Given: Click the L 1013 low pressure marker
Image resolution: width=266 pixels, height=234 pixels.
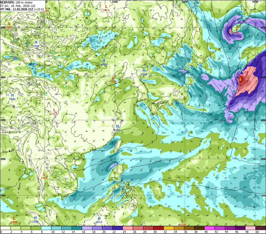Looking at the screenshot, I should click(x=106, y=8).
